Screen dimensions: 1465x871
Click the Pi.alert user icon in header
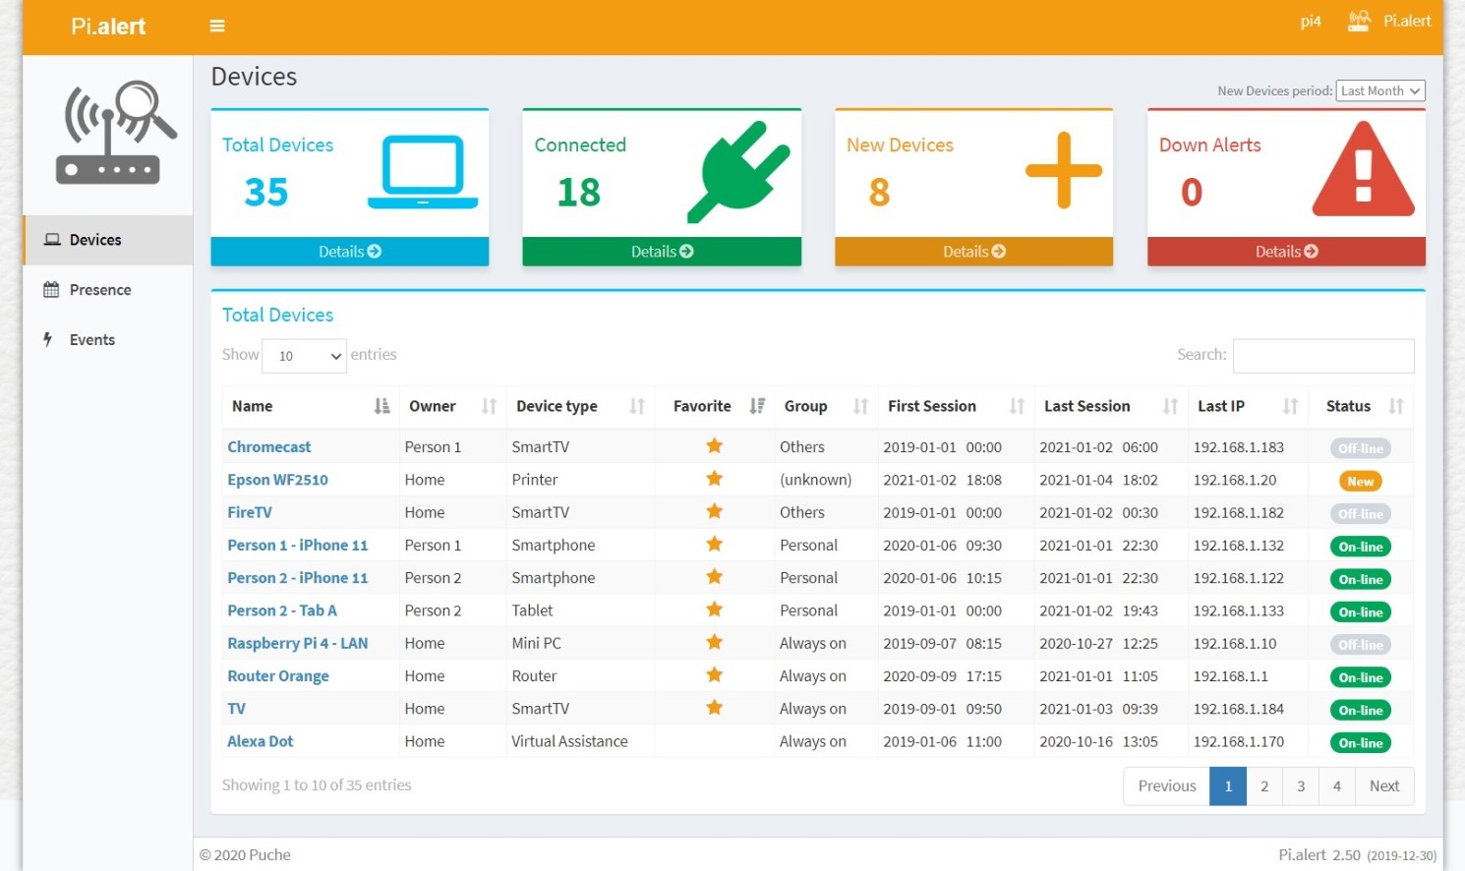[1359, 21]
